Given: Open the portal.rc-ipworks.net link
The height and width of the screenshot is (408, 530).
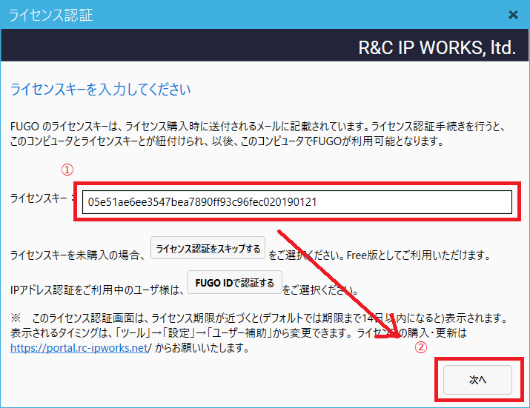Looking at the screenshot, I should click(81, 347).
